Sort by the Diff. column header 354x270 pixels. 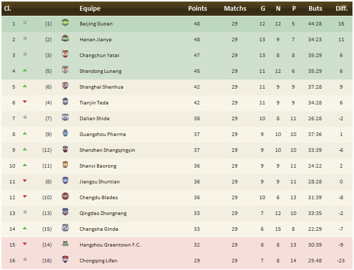[x=341, y=9]
